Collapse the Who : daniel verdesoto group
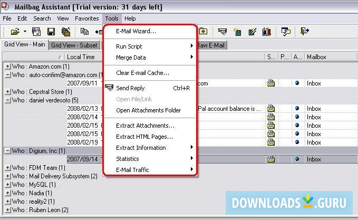This screenshot has height=220, width=358. click(x=7, y=100)
